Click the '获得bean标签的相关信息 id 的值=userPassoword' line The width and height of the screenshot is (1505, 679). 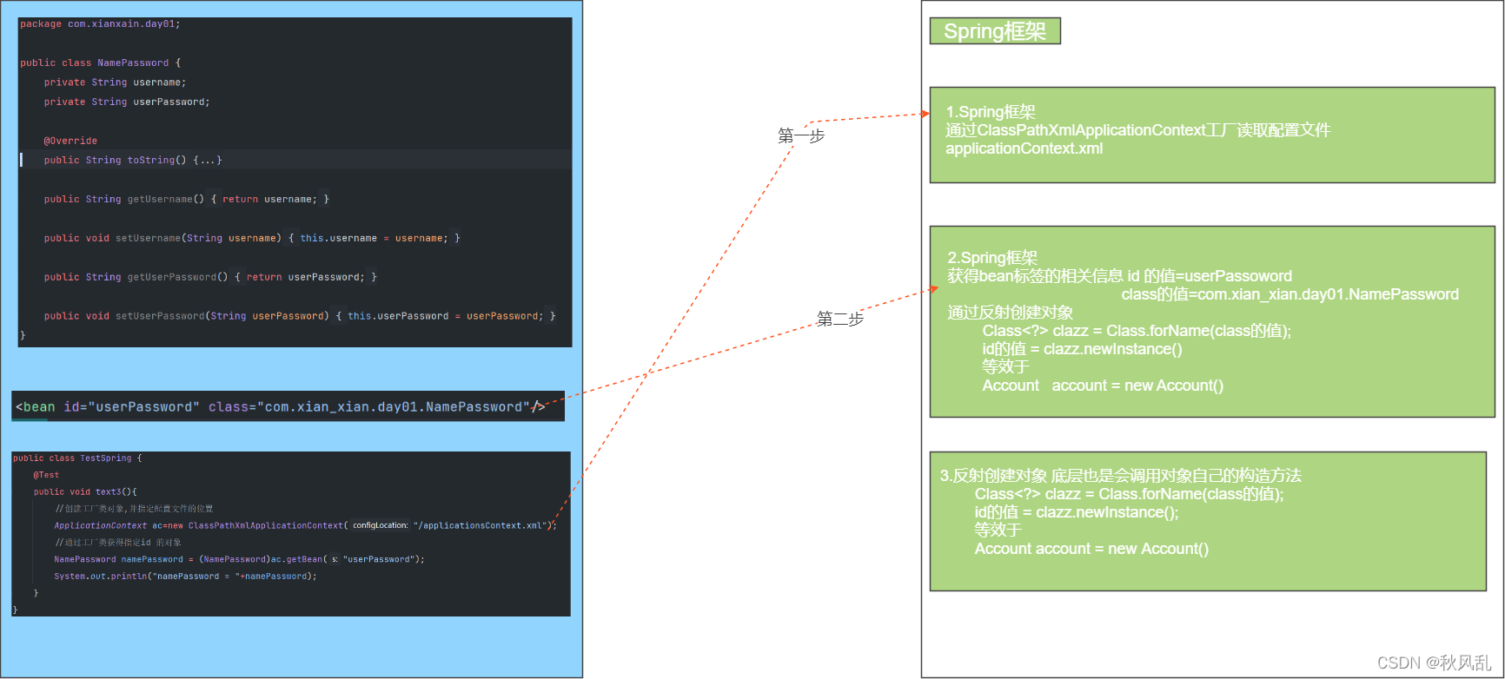tap(1120, 276)
